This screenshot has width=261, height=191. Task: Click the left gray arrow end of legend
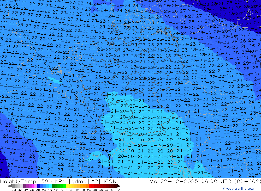pos(9,186)
